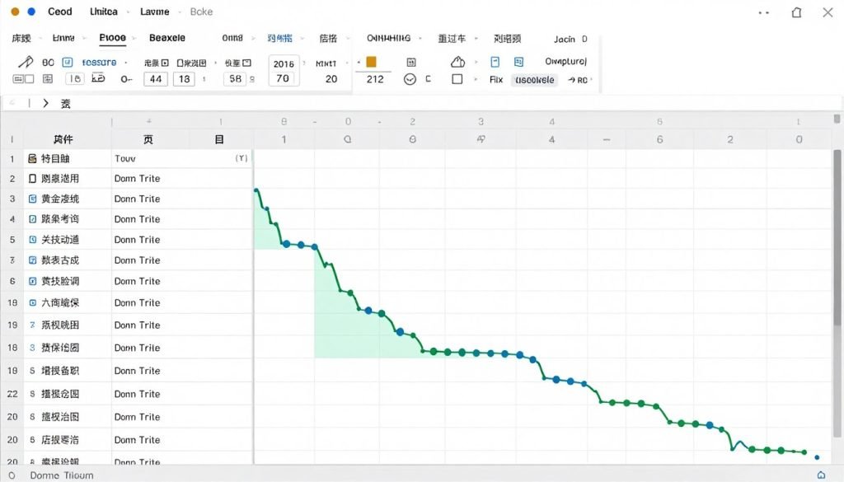Click the last blue dot at chart end
The image size is (844, 482).
coord(817,457)
